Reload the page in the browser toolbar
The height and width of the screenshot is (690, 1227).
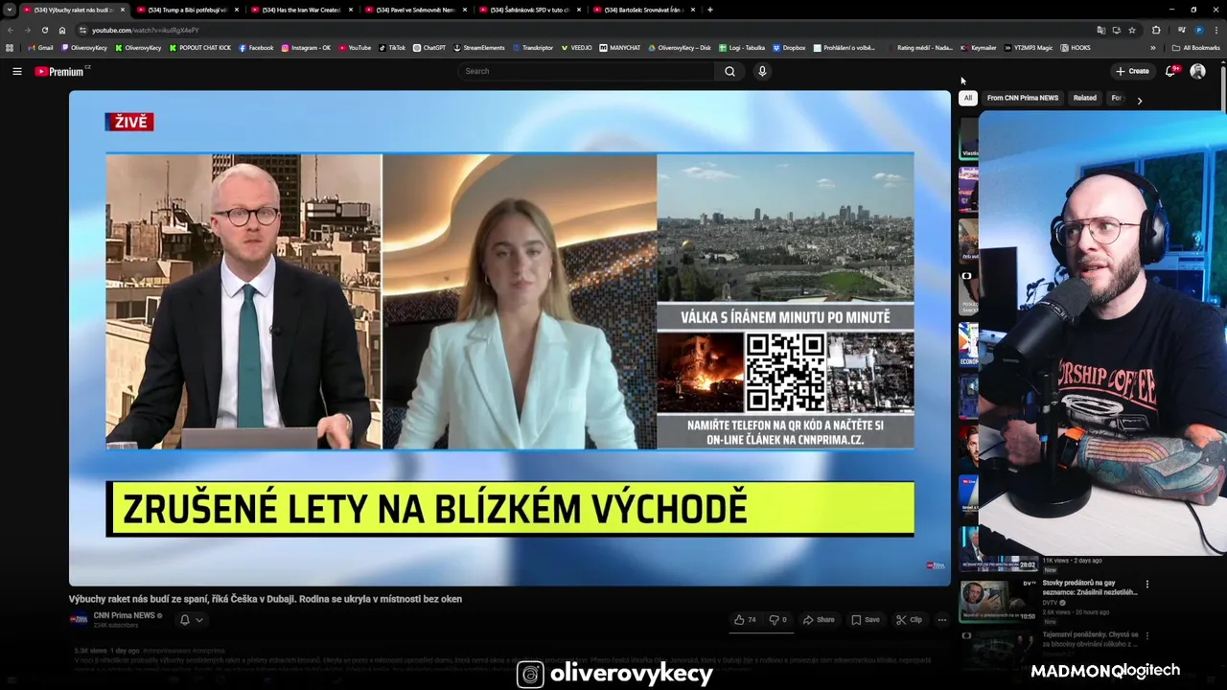[x=45, y=30]
